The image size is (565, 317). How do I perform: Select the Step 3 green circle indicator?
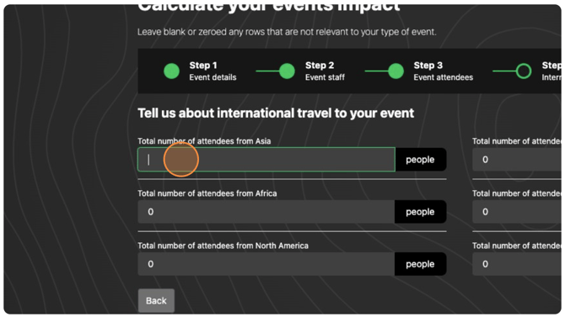coord(396,71)
